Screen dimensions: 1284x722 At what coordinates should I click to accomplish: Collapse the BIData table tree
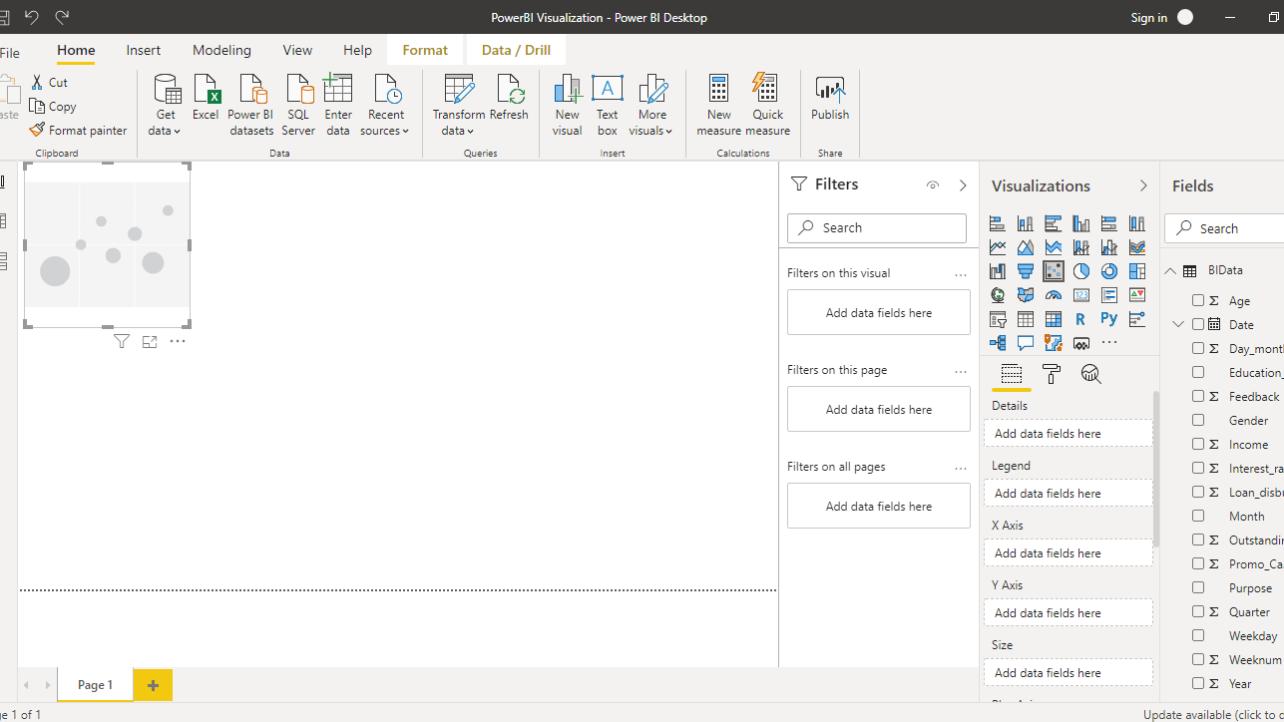pyautogui.click(x=1170, y=270)
